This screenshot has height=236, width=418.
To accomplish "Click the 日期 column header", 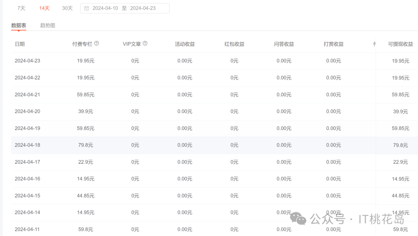I will (x=20, y=44).
